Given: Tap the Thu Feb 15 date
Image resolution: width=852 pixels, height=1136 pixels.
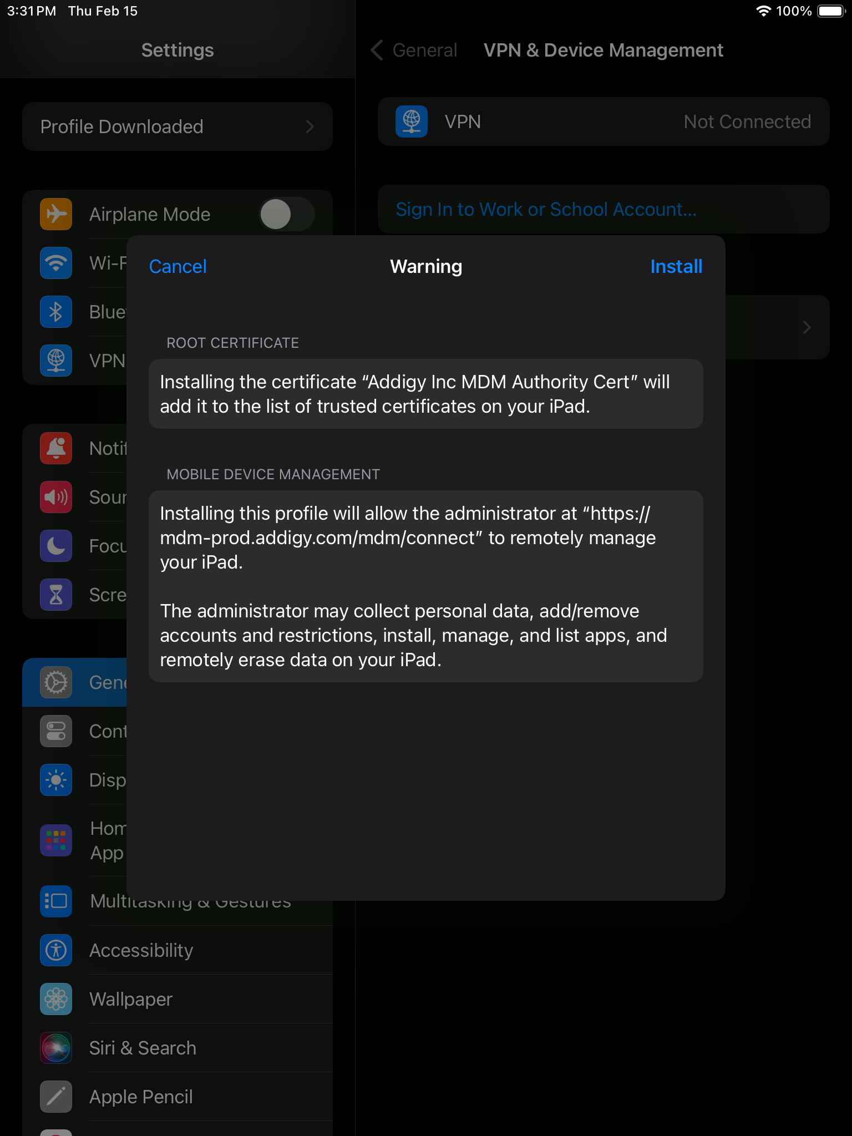Looking at the screenshot, I should (103, 11).
